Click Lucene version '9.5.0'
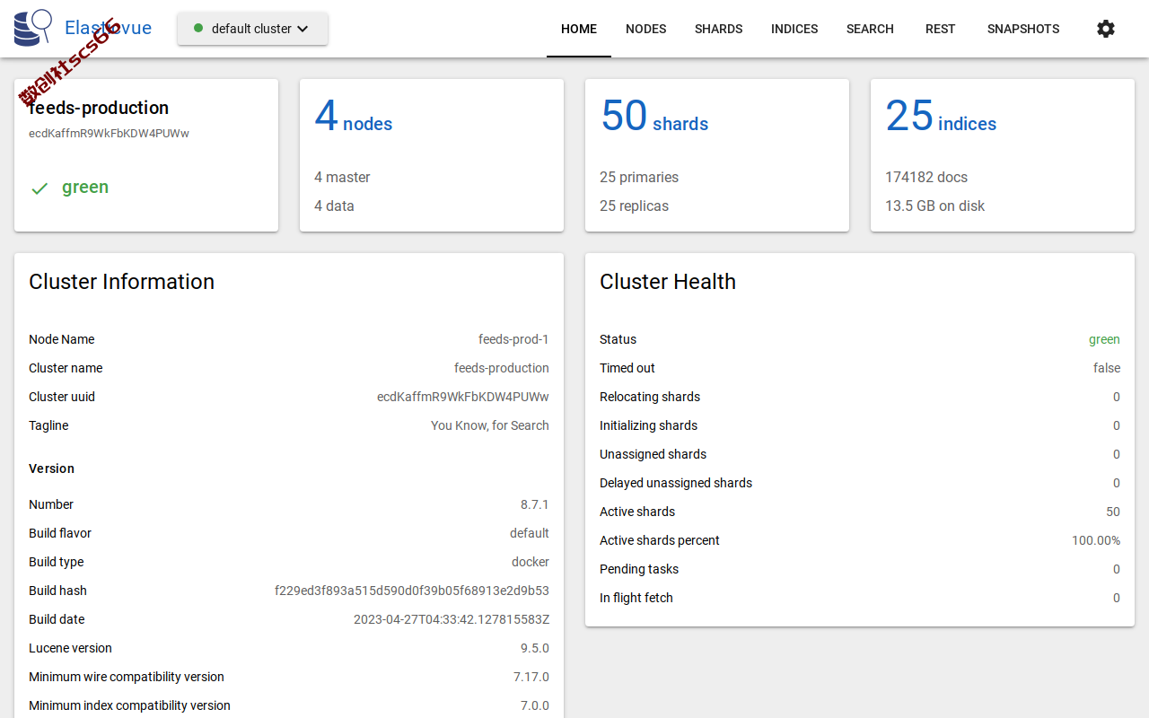Screen dimensions: 1149x718 tap(534, 648)
